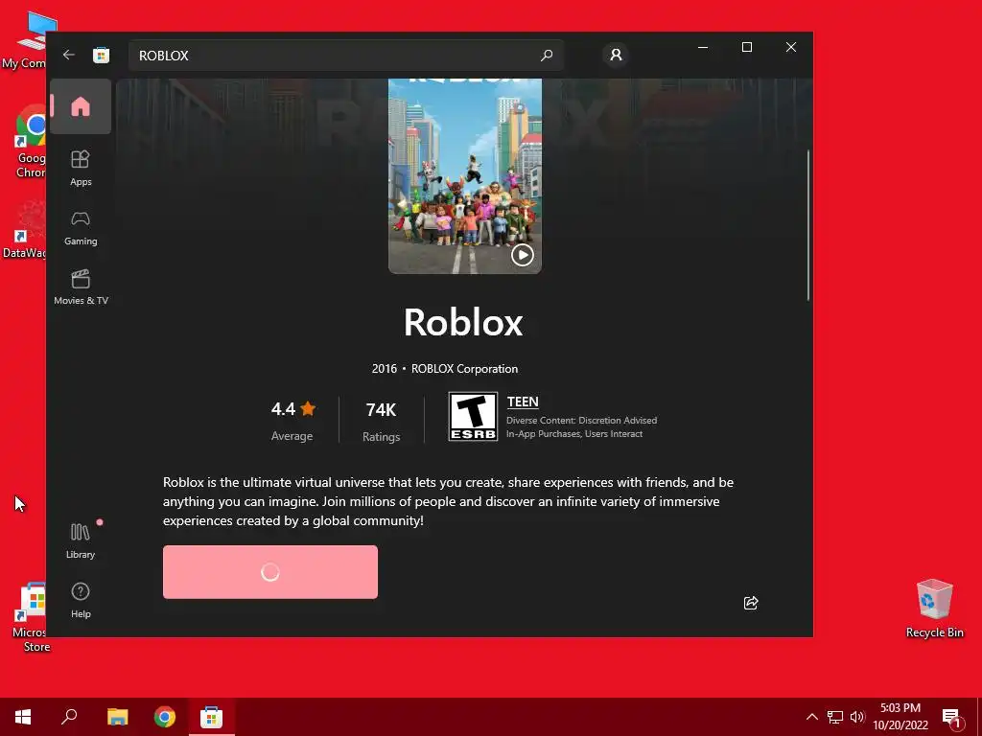Image resolution: width=982 pixels, height=736 pixels.
Task: Minimize the Microsoft Store window
Action: (703, 47)
